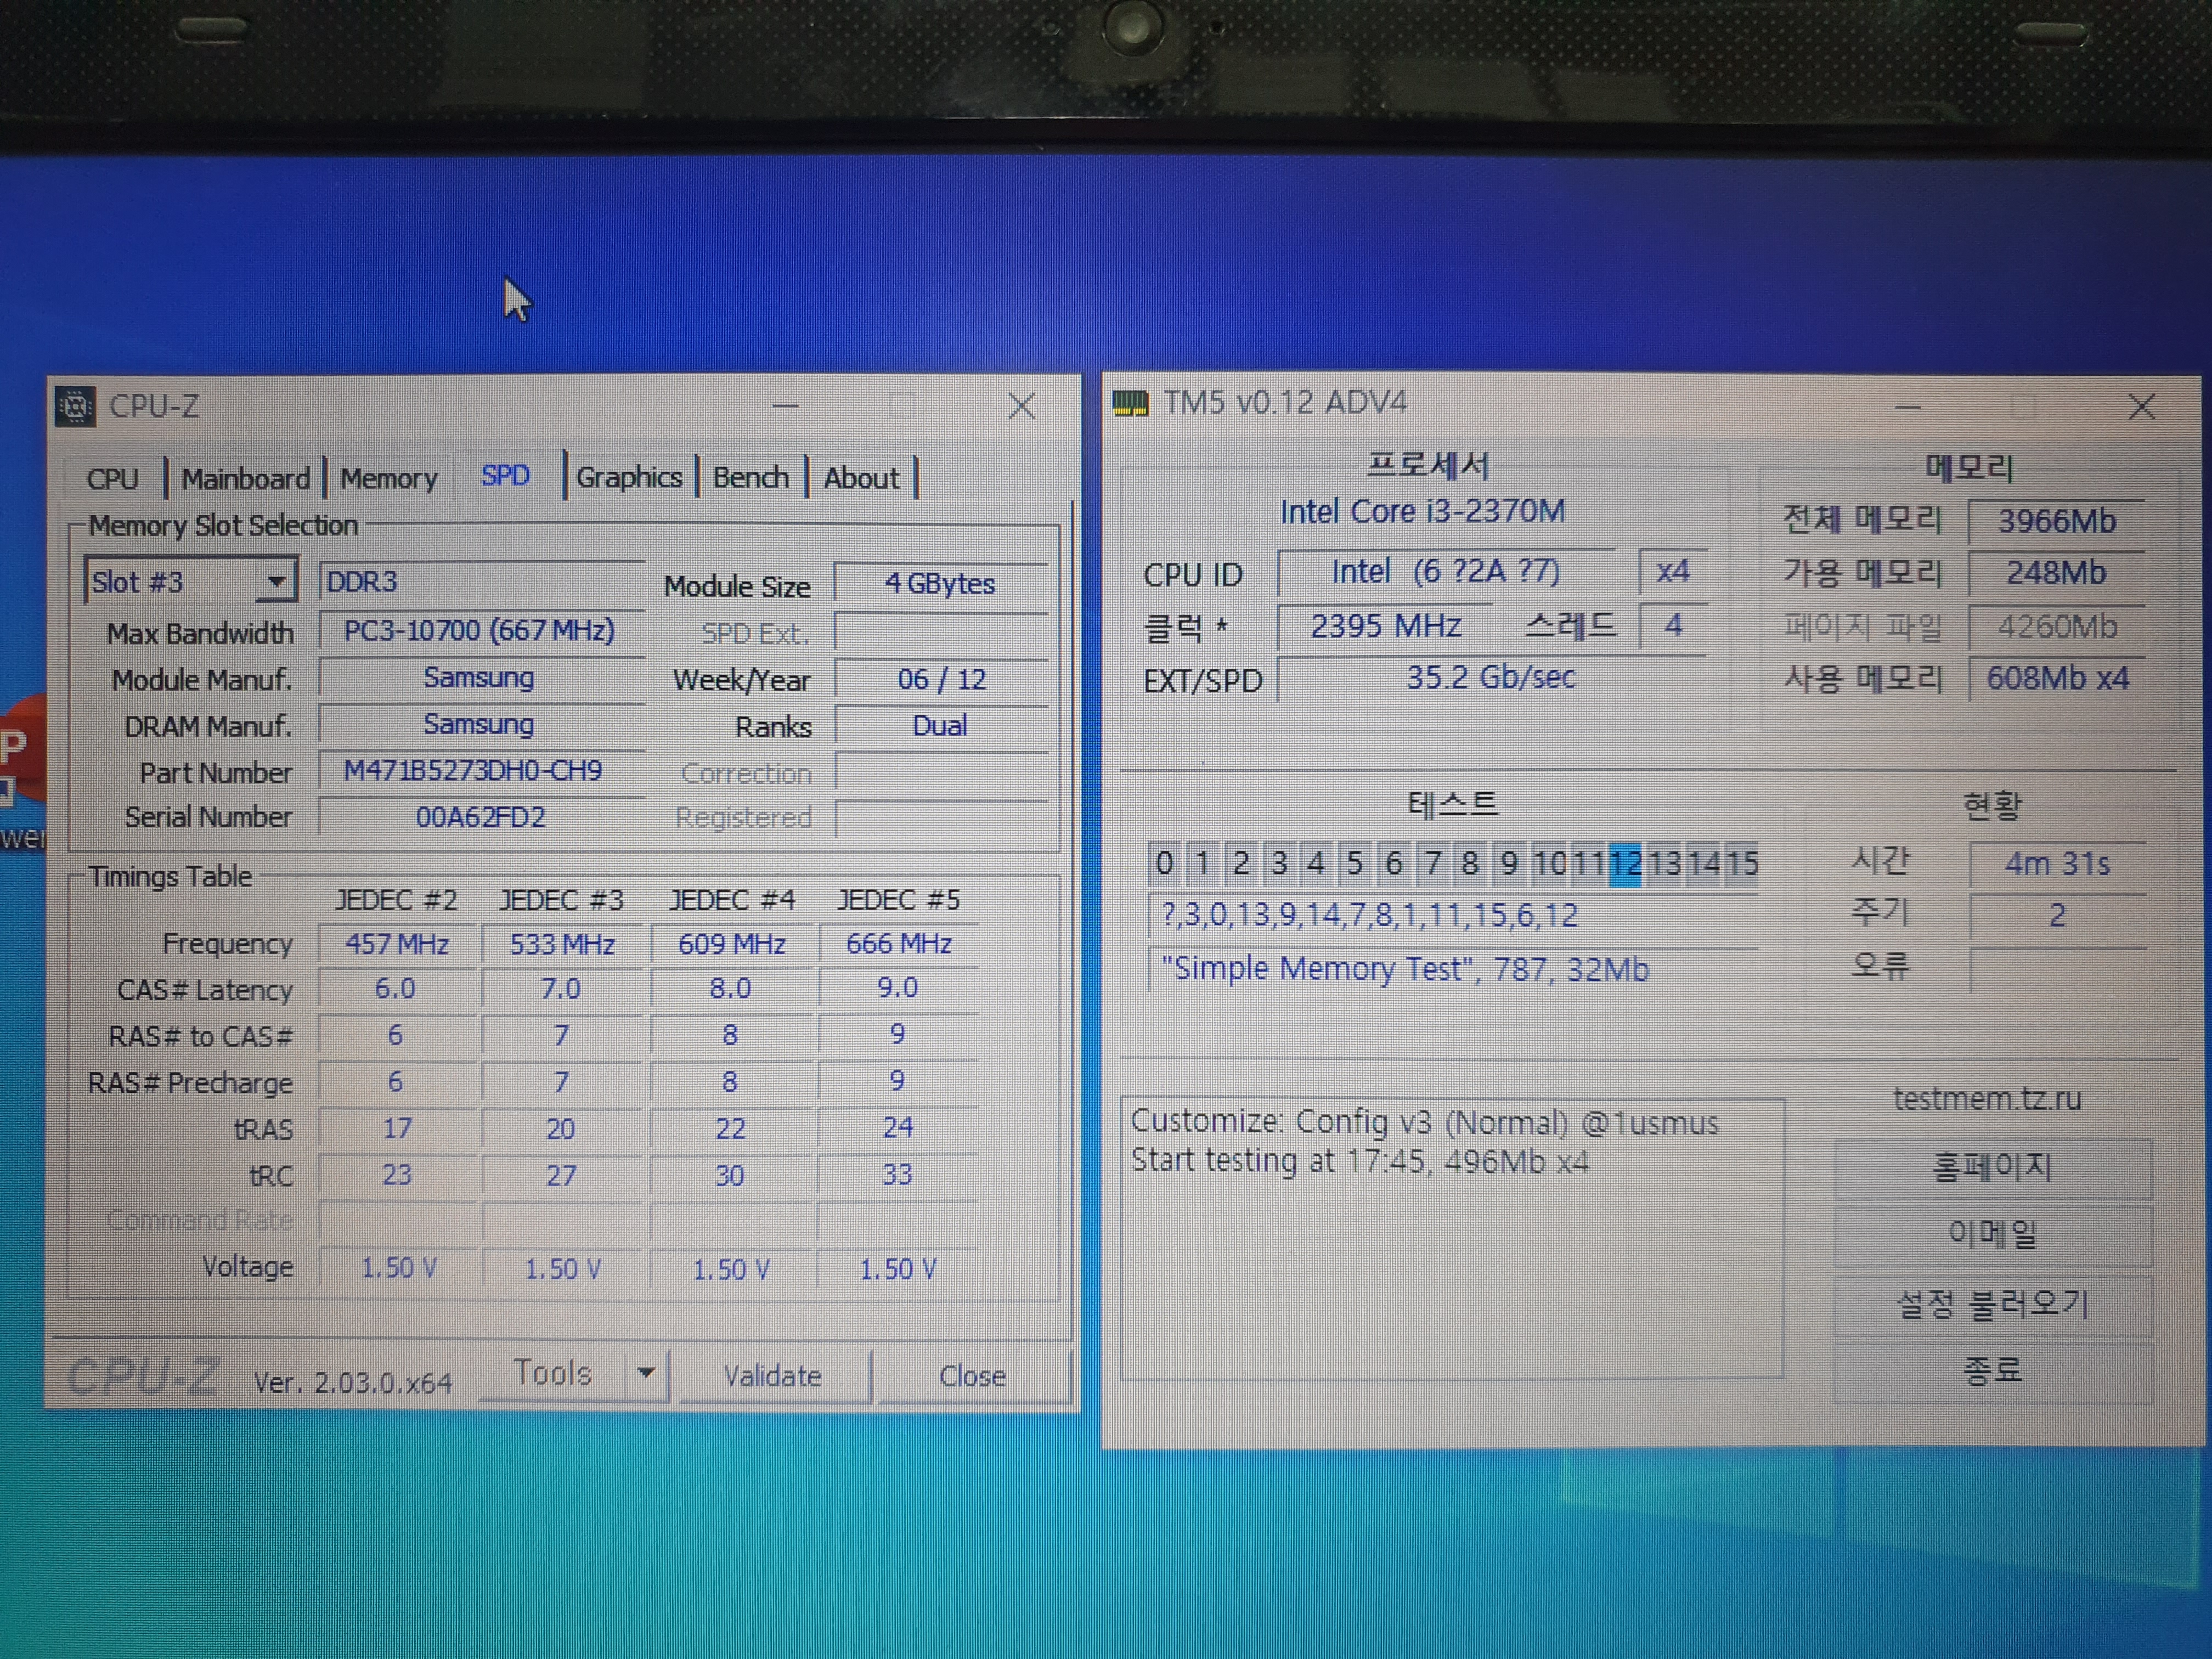Click the 홈페이지 button in TM5
Screen dimensions: 2212x1659
pyautogui.click(x=1992, y=1167)
